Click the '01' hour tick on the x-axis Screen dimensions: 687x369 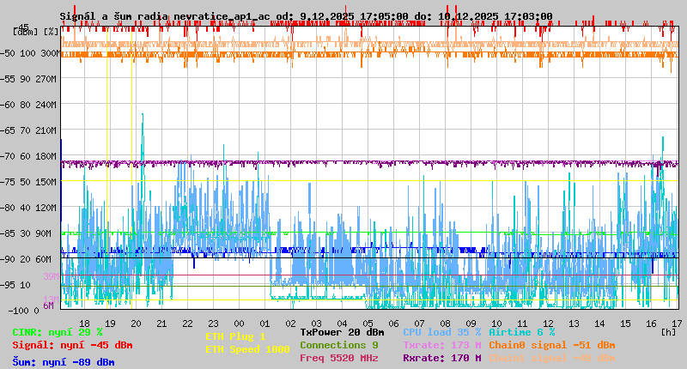(264, 324)
